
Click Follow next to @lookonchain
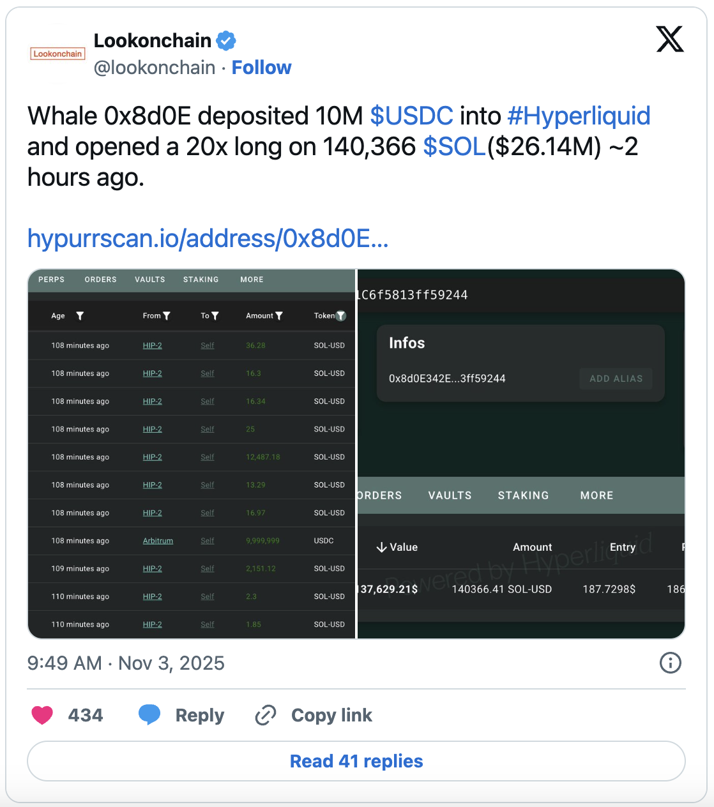[261, 67]
